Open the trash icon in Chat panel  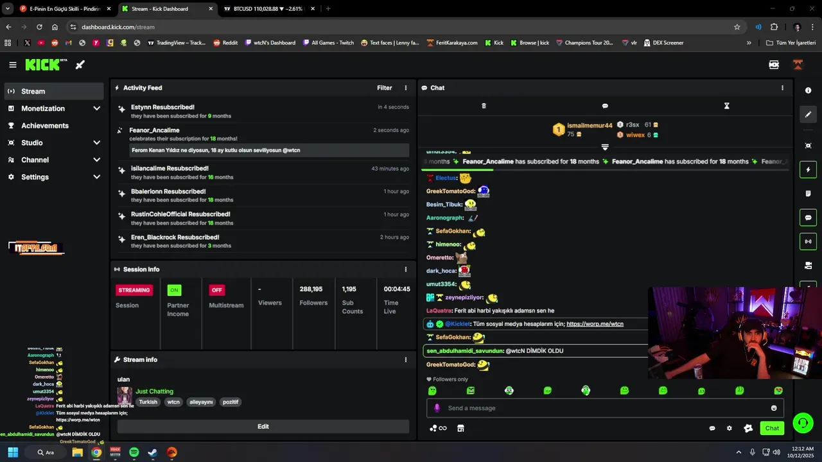(x=484, y=106)
